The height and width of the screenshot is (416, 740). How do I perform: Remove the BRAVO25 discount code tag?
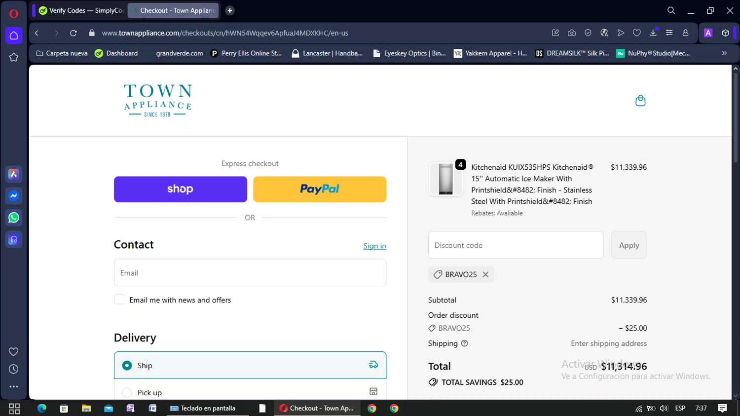[x=485, y=274]
